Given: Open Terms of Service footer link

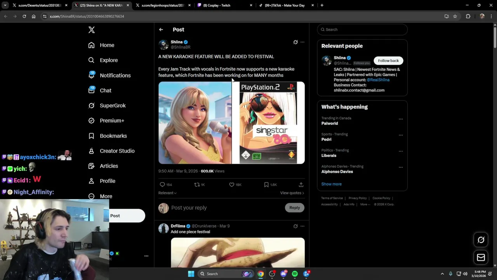Looking at the screenshot, I should tap(332, 198).
